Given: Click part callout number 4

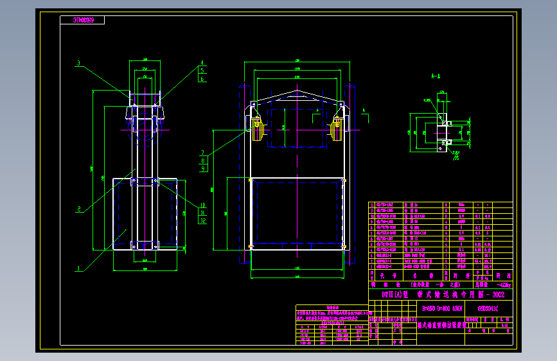Looking at the screenshot, I should click(202, 62).
